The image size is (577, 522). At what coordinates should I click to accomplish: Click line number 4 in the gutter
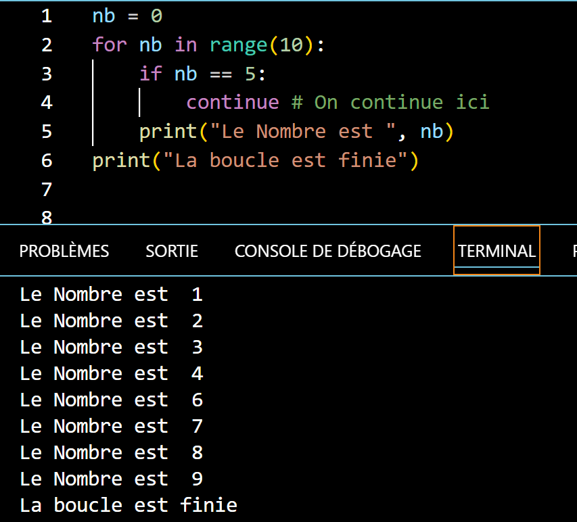tap(46, 103)
